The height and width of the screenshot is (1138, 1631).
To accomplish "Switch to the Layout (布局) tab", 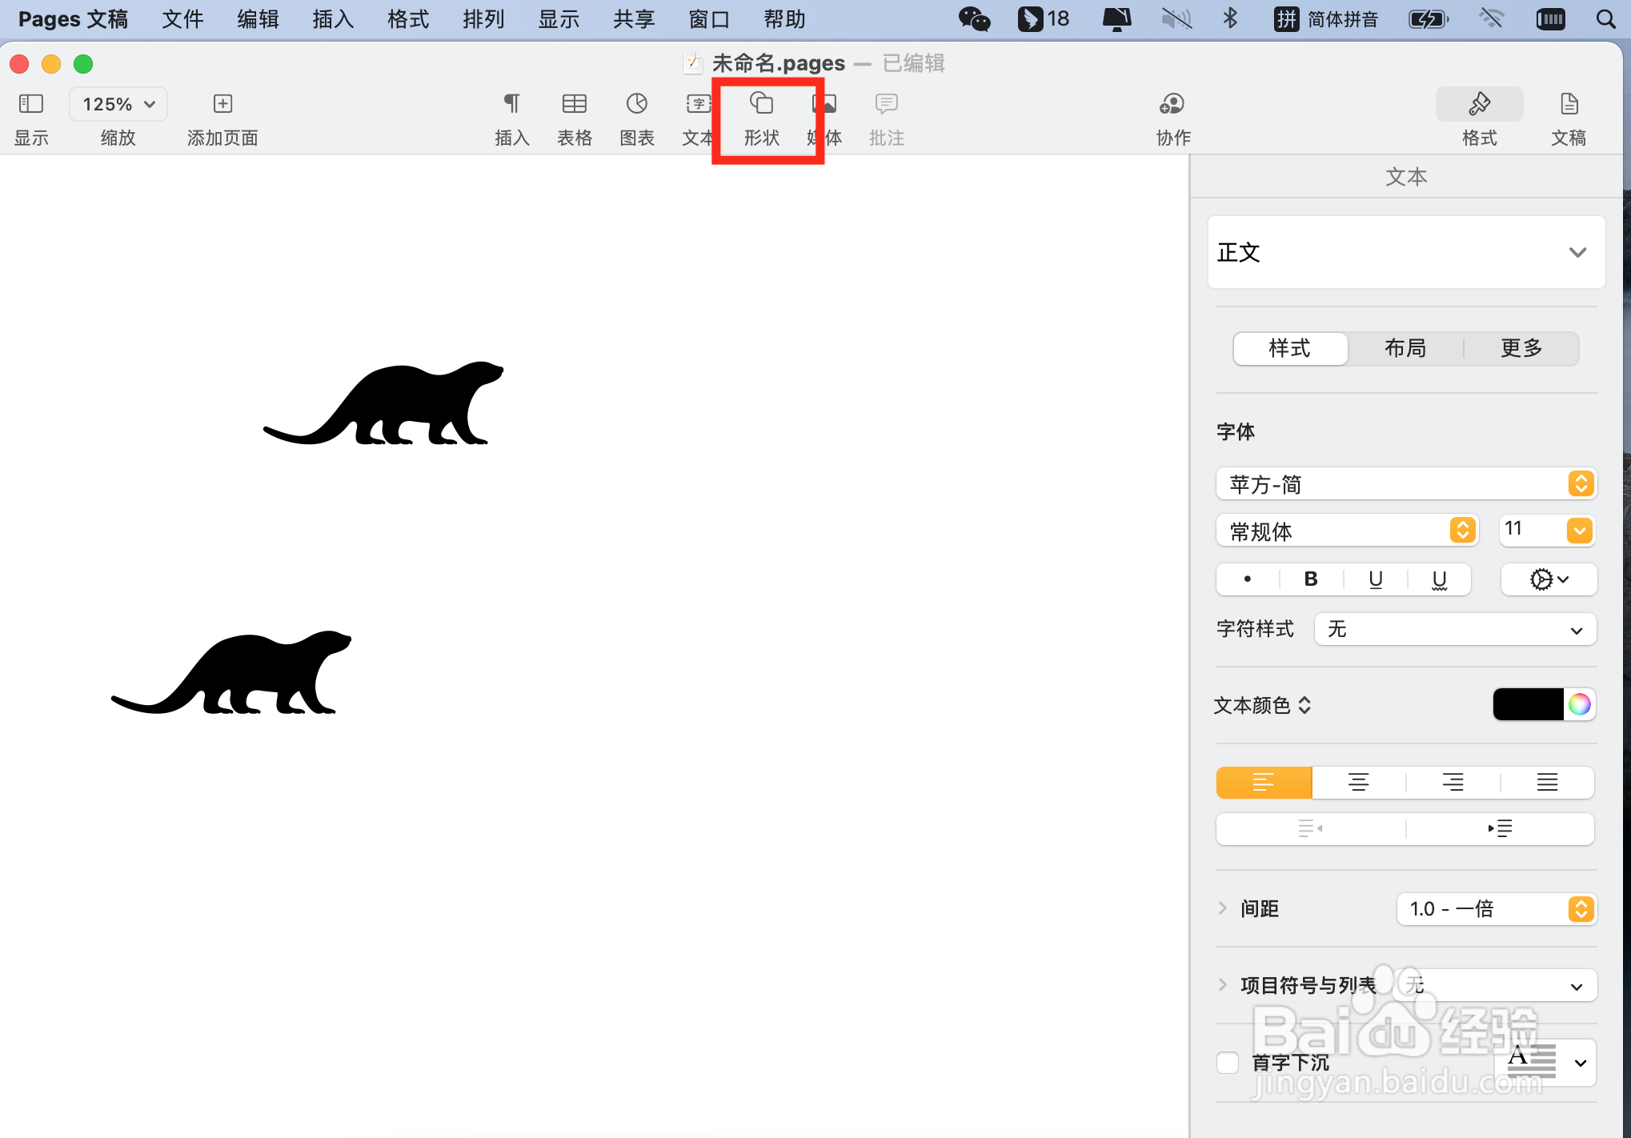I will 1405,348.
